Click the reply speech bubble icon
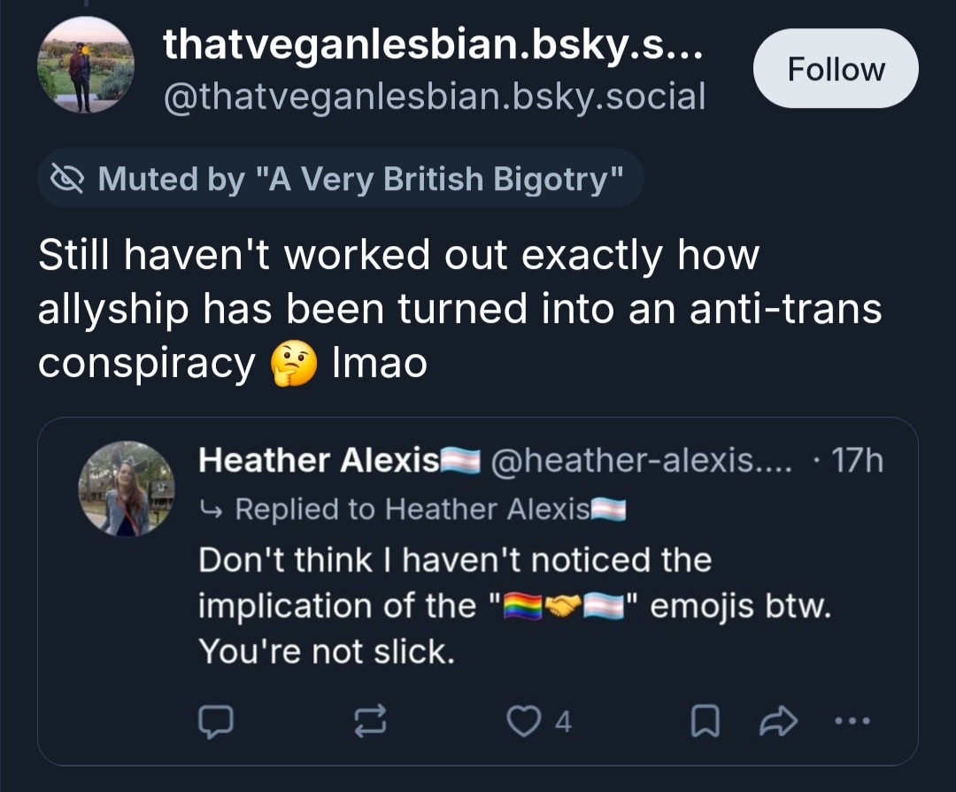Screen dimensions: 956x792 click(x=214, y=723)
